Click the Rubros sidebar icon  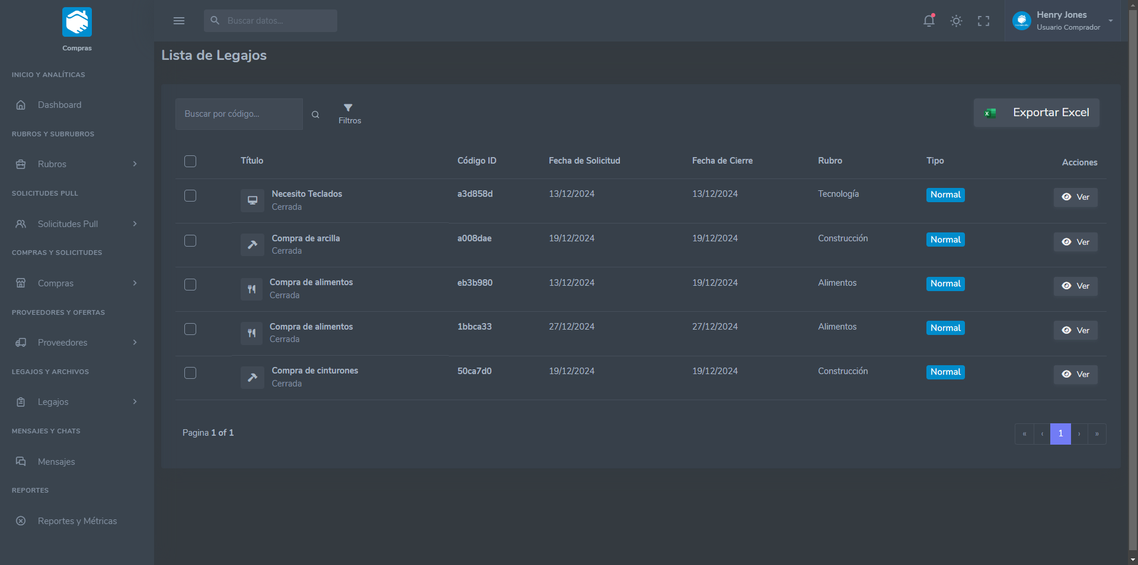click(x=21, y=164)
